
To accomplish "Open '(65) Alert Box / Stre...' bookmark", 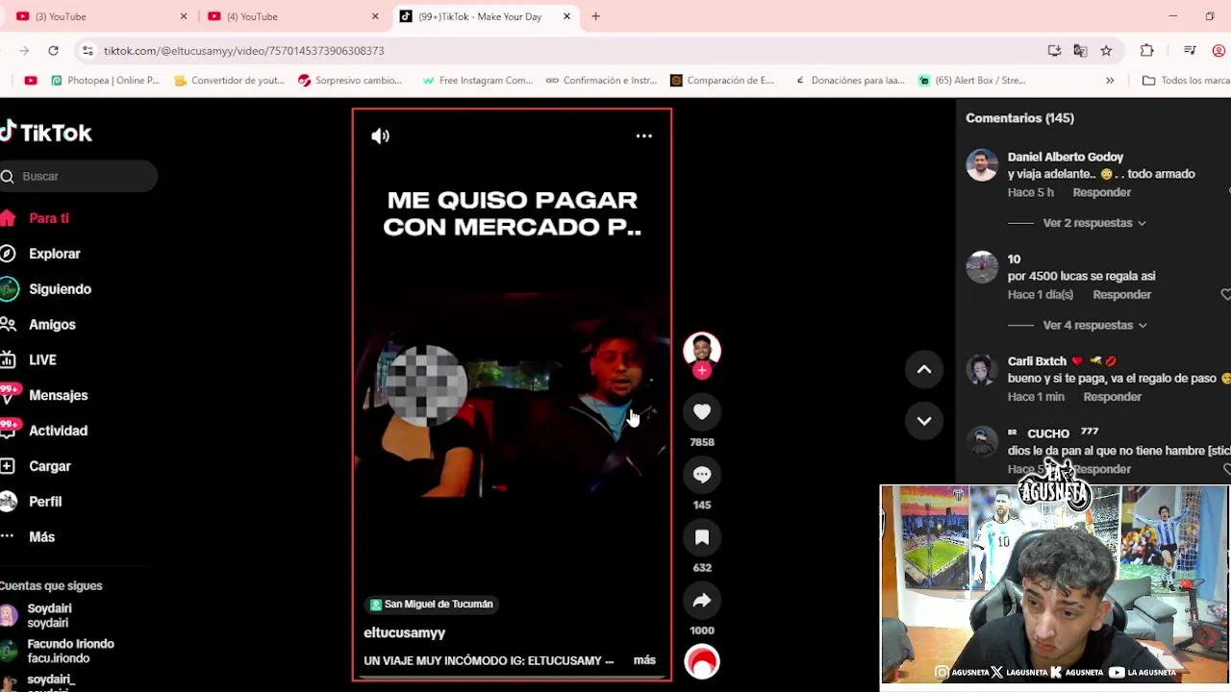I will point(972,81).
